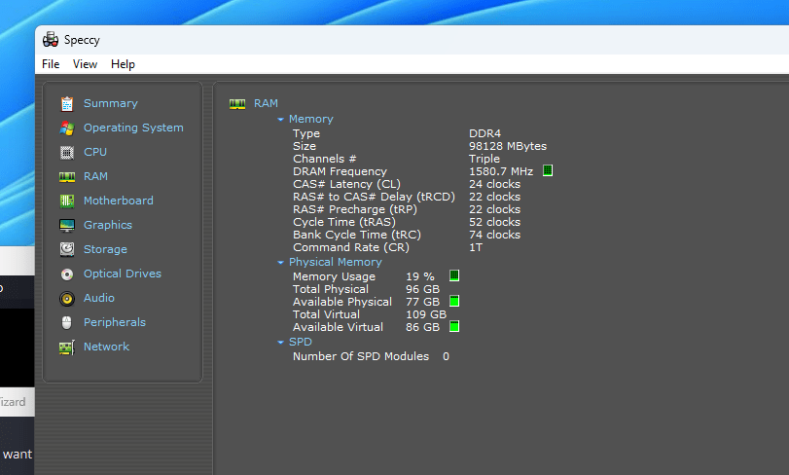Open the Storage section

click(x=105, y=249)
